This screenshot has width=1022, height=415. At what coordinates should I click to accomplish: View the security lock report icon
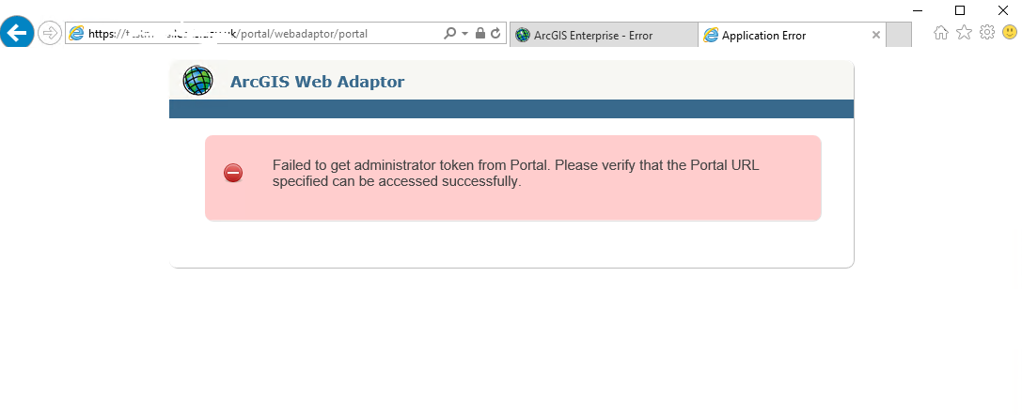[480, 33]
